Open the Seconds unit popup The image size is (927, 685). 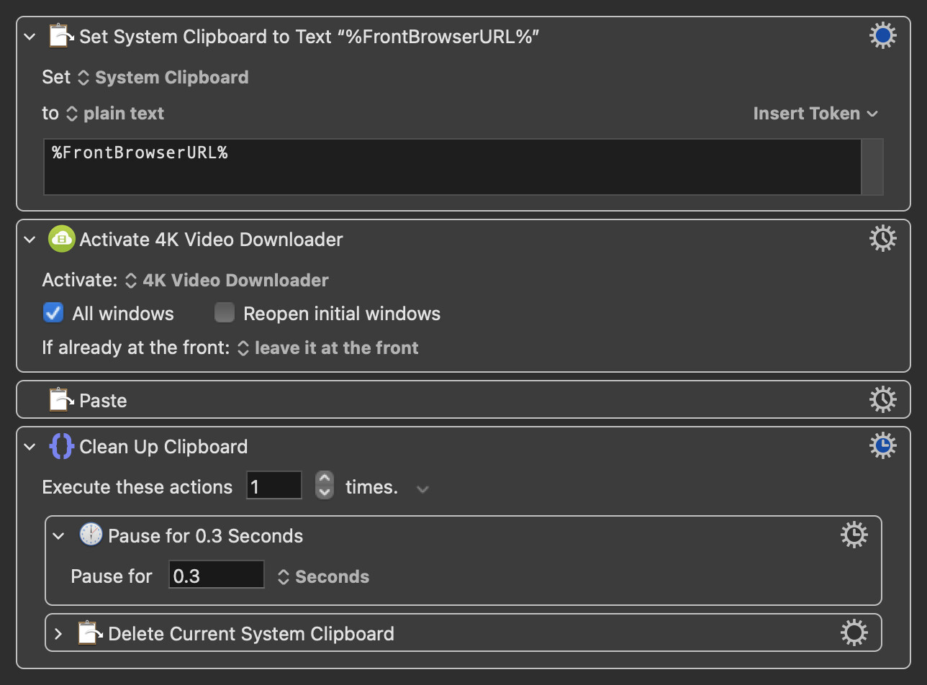(x=323, y=577)
